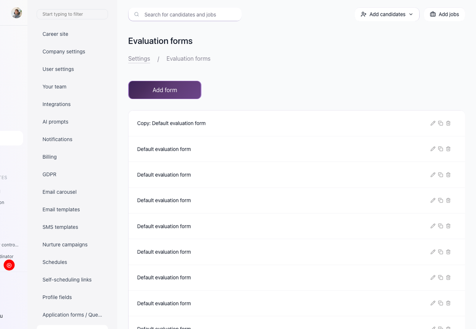The width and height of the screenshot is (476, 329).
Task: Open Self-scheduling links
Action: pos(67,279)
